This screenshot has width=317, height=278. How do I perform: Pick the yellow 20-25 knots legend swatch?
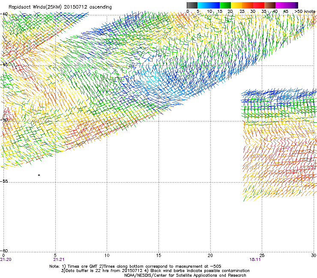(236, 5)
